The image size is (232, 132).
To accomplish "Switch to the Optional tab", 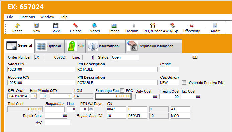I will pos(50,46).
